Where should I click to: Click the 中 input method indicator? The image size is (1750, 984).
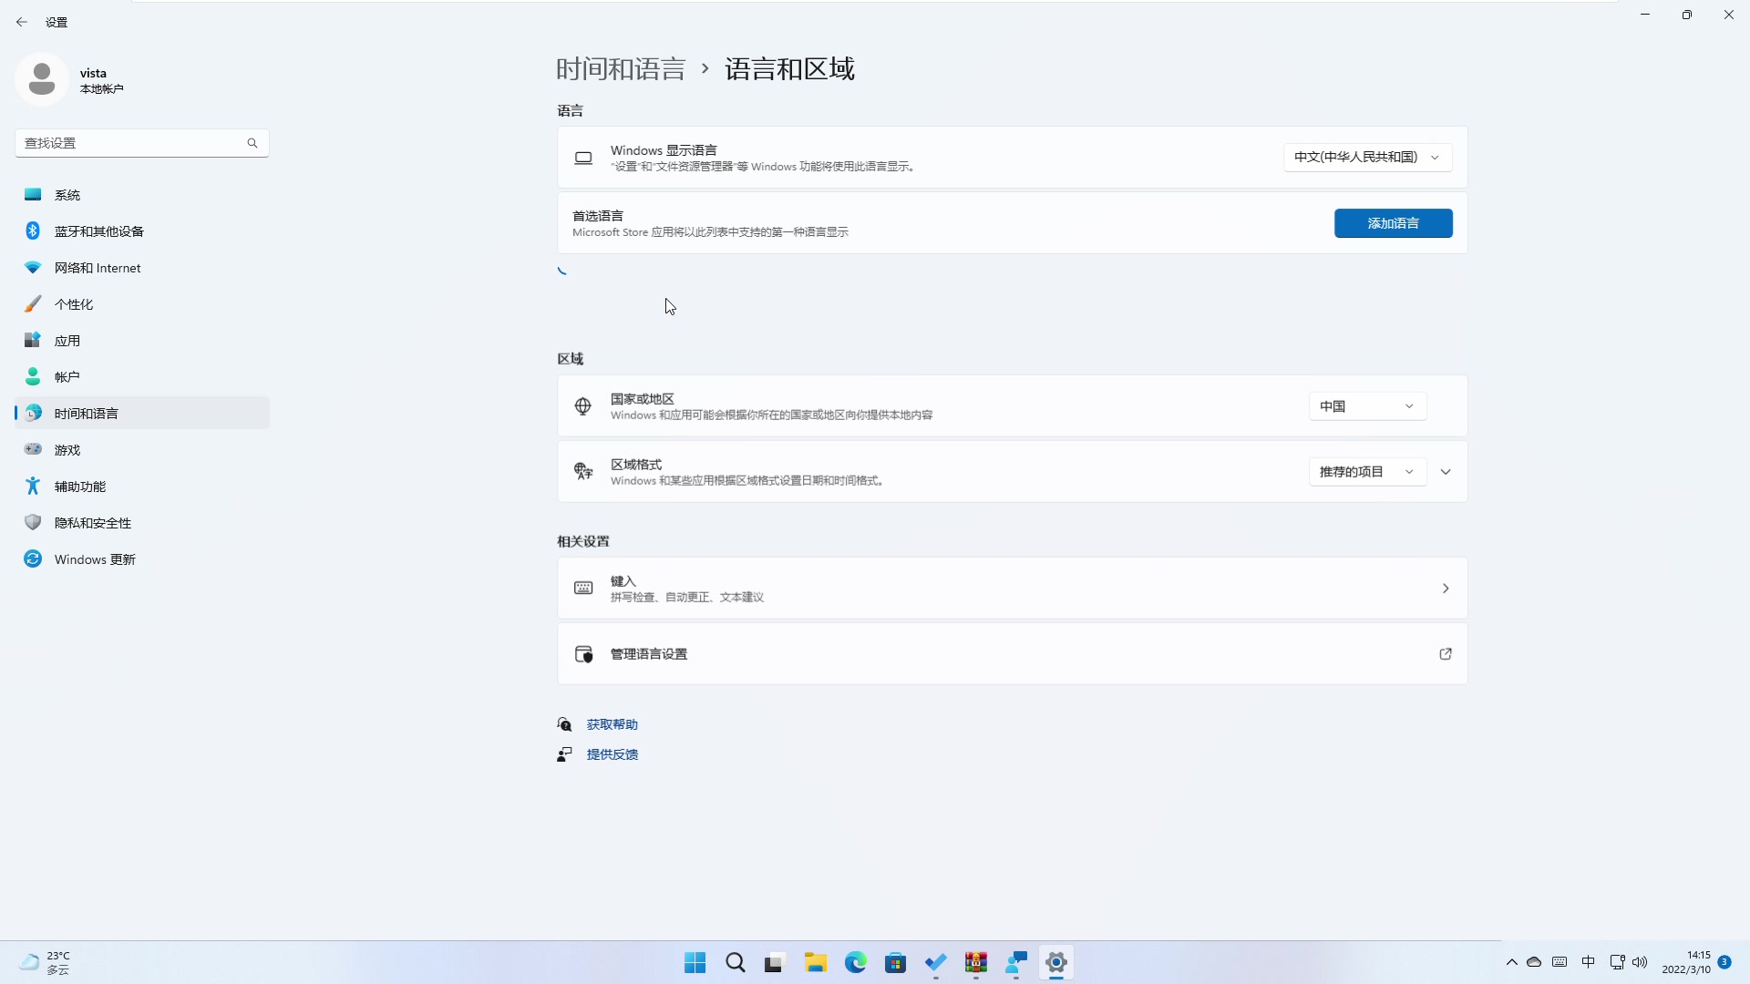(1589, 962)
